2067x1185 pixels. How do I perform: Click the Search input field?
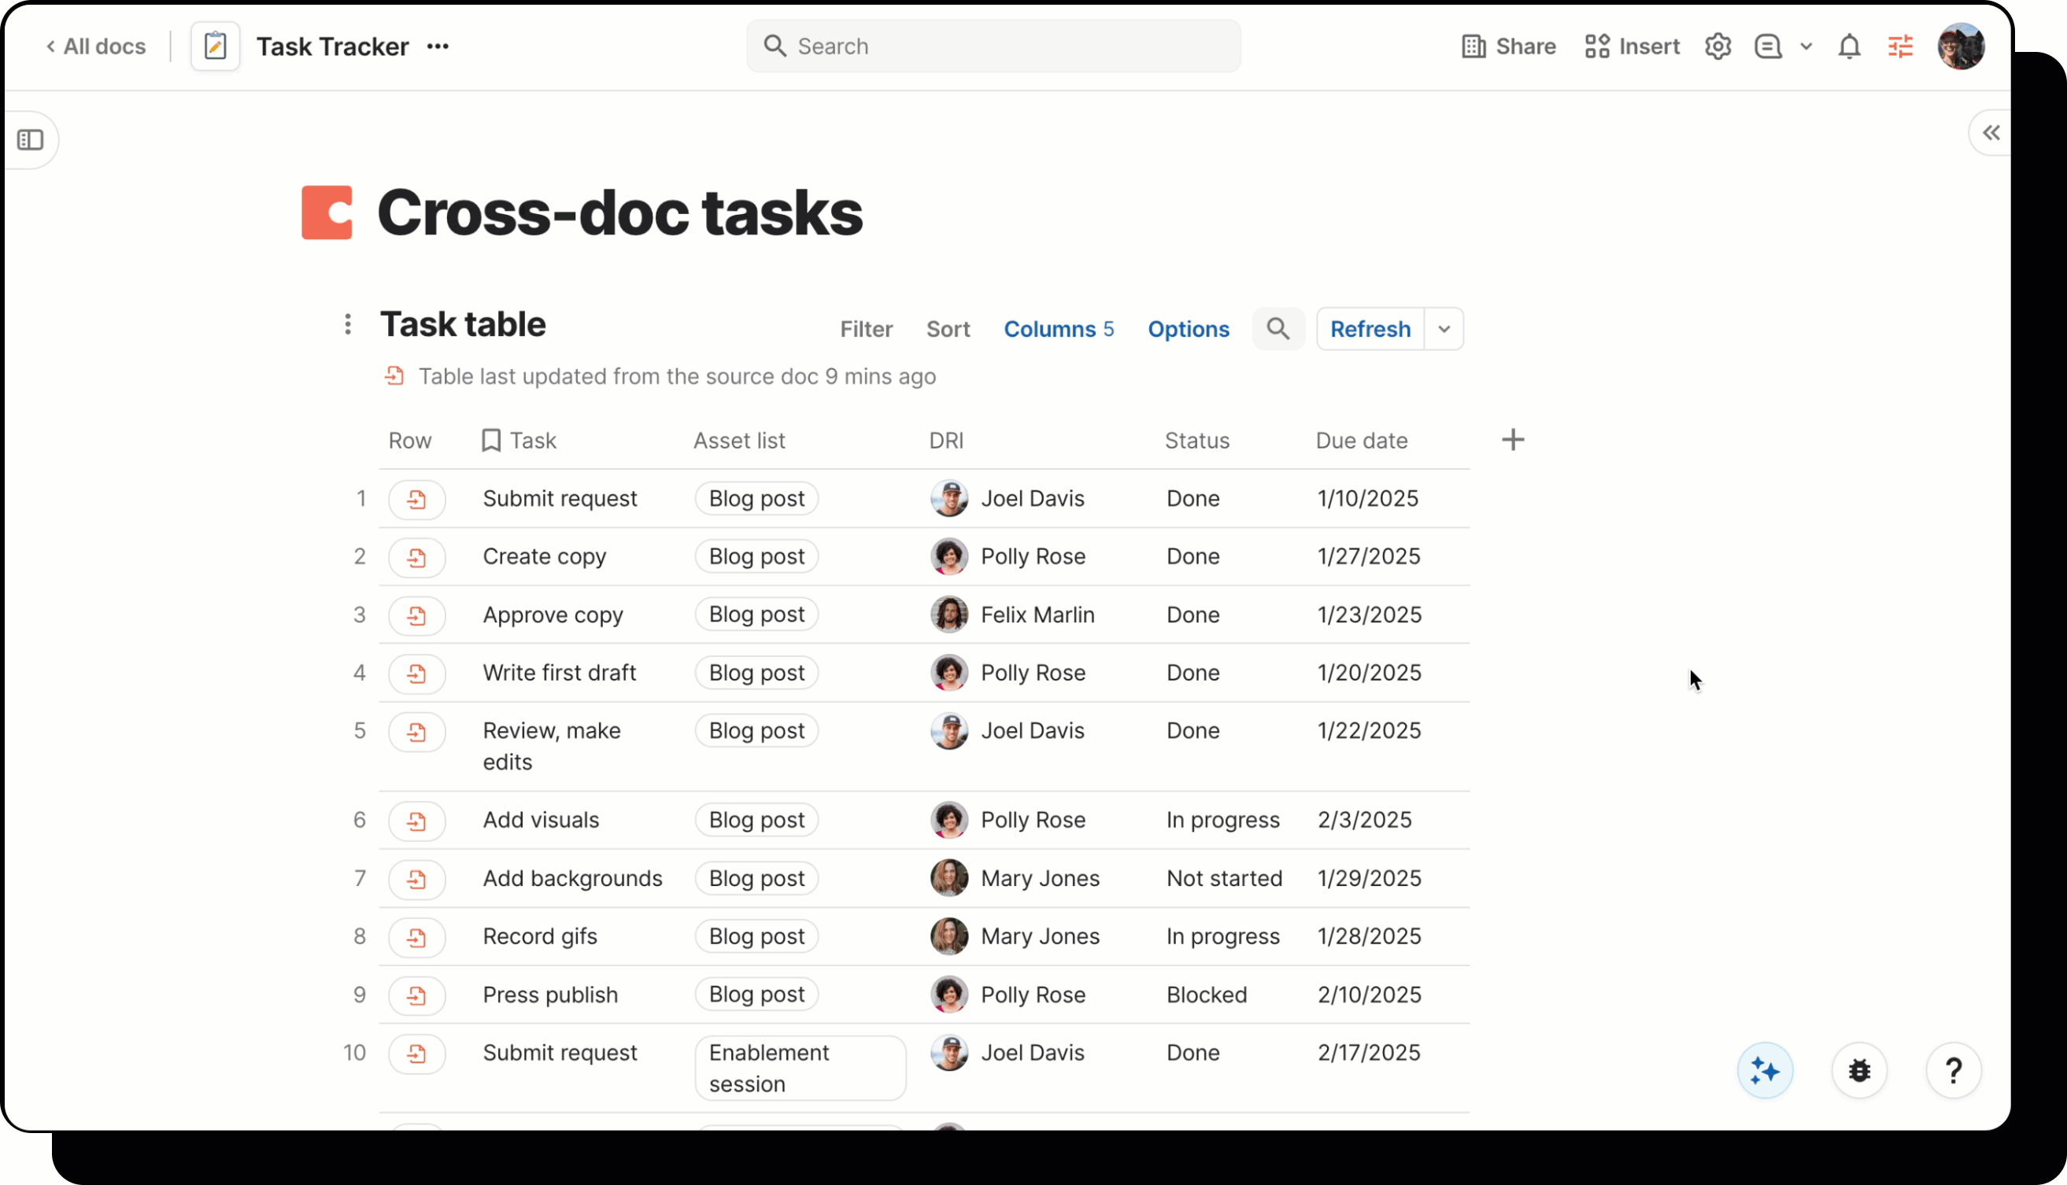[993, 46]
